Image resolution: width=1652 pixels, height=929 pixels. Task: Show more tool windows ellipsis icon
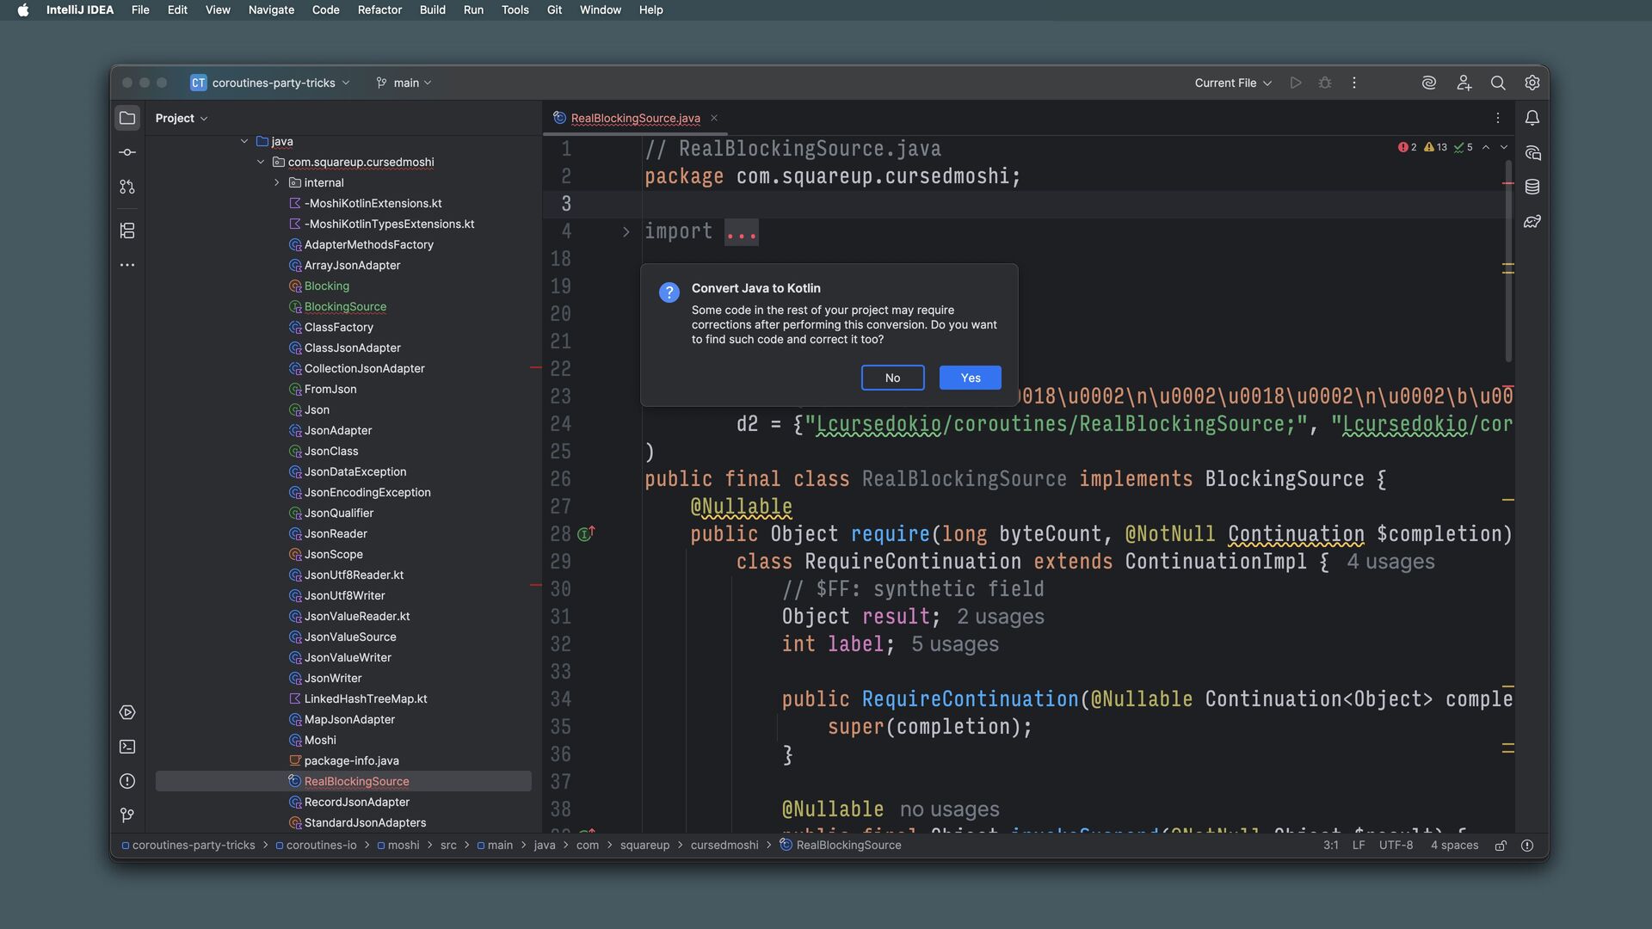point(127,265)
